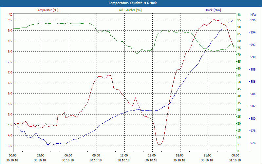Viewport: 262px width, 164px height.
Task: Click the blue '984' pressure axis value
Action: click(x=253, y=94)
